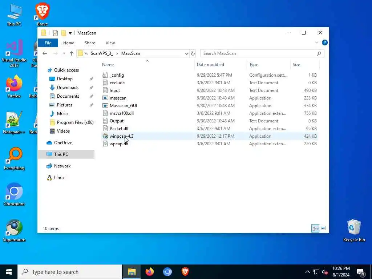Switch to large icons view layout
Screen dimensions: 372x279
point(323,228)
